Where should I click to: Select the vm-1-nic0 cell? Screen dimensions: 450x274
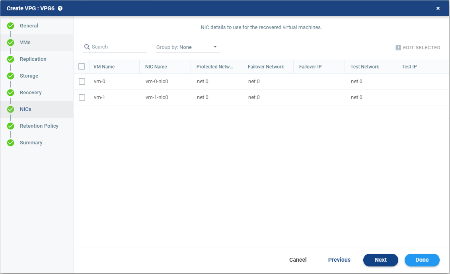[x=157, y=97]
